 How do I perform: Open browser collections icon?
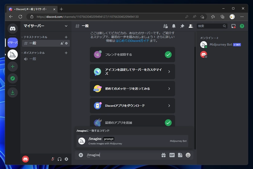(x=222, y=17)
